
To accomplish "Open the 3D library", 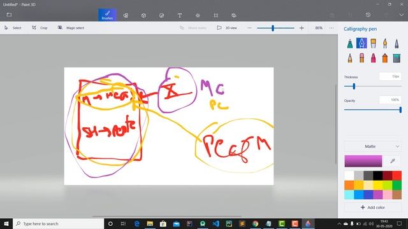I will 234,15.
